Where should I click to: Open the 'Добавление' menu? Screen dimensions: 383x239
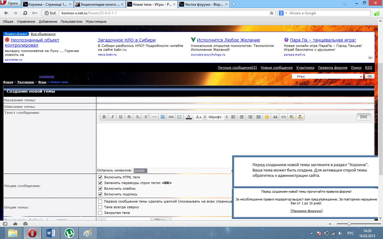tap(48, 22)
